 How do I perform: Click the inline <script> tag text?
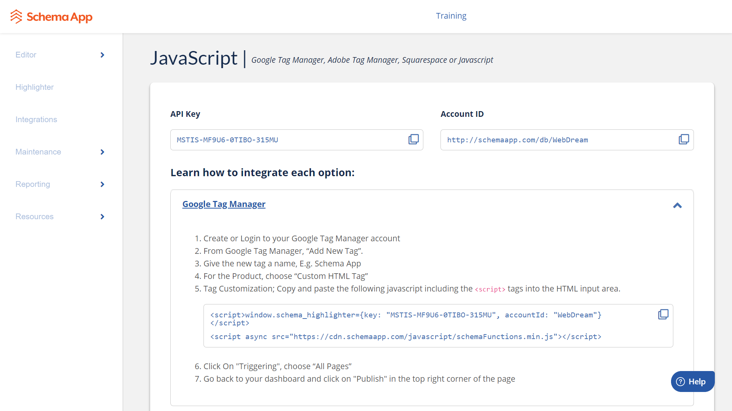tap(490, 289)
